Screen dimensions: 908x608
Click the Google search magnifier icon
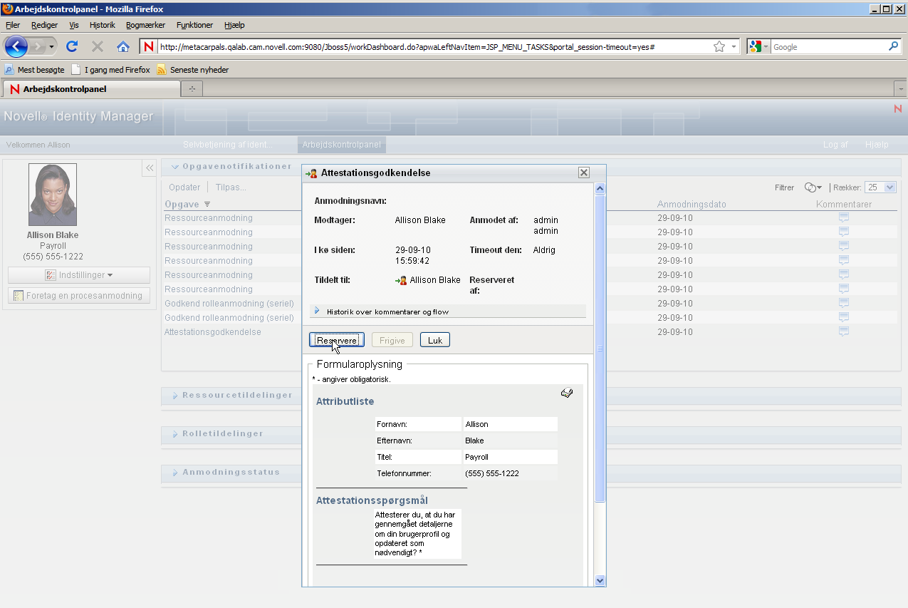point(894,46)
